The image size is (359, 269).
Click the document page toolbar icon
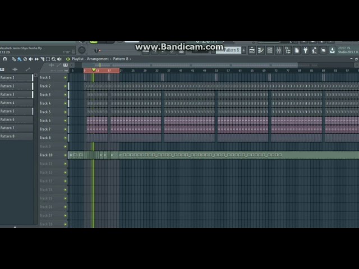[297, 50]
